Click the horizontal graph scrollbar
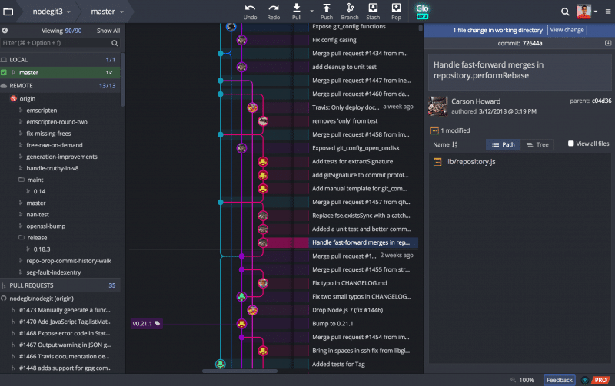The height and width of the screenshot is (386, 615). pos(240,371)
